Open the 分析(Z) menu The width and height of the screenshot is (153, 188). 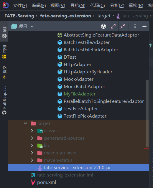click(117, 6)
